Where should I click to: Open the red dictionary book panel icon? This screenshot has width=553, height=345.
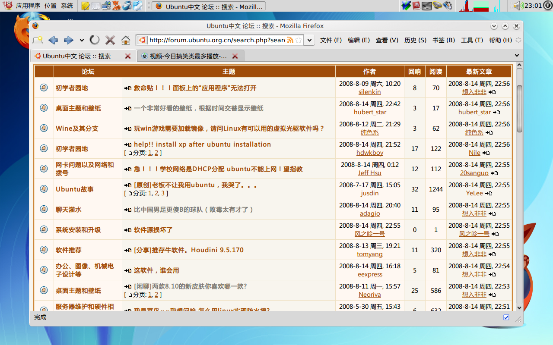coord(416,6)
